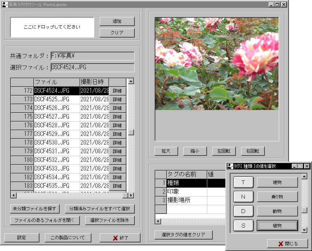312x251 pixels.
Task: Rotate the photo left with 左回転
Action: (x=224, y=151)
